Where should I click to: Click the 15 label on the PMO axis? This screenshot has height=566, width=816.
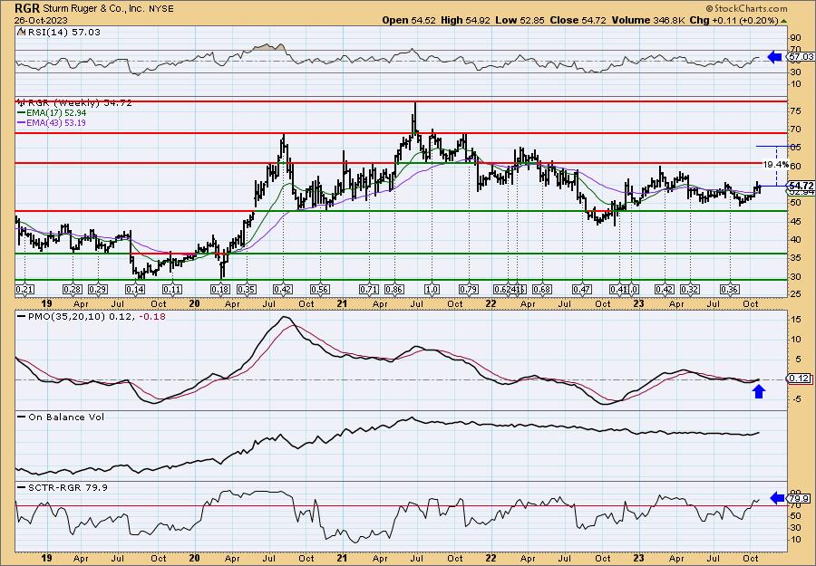pos(794,319)
